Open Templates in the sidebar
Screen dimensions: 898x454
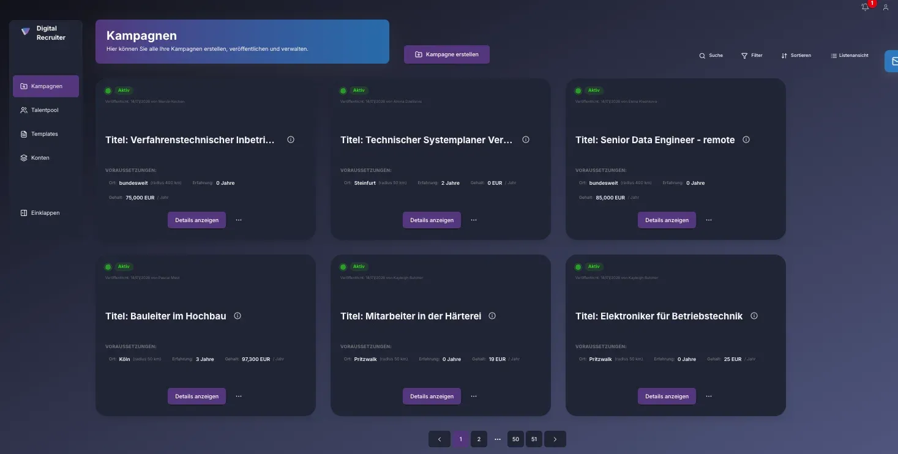(x=45, y=133)
